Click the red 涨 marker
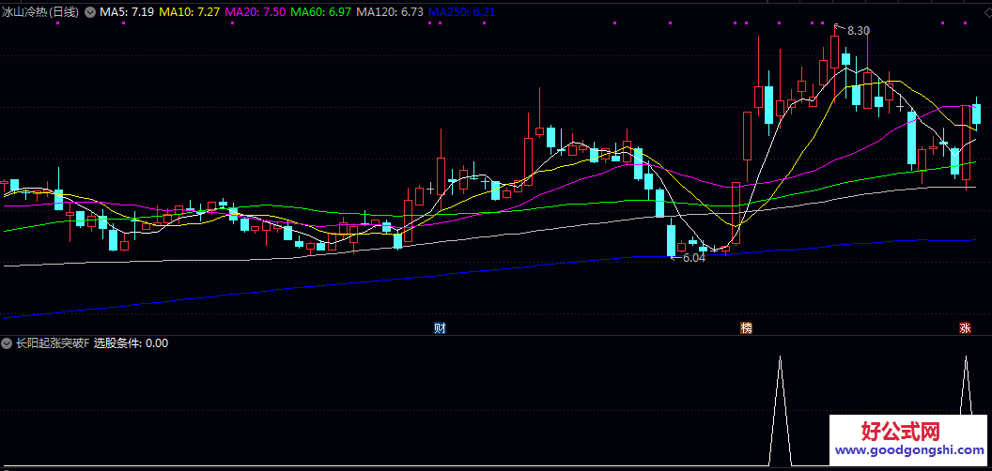The width and height of the screenshot is (992, 471). tap(965, 328)
